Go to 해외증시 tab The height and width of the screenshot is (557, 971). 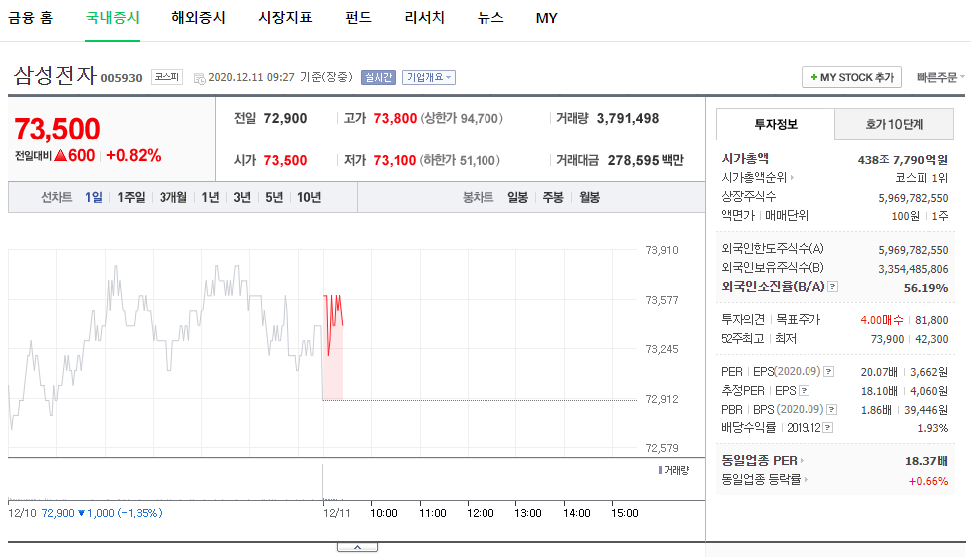(x=198, y=18)
